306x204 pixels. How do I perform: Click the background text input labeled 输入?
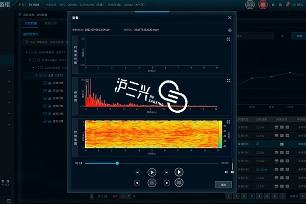pos(255,36)
